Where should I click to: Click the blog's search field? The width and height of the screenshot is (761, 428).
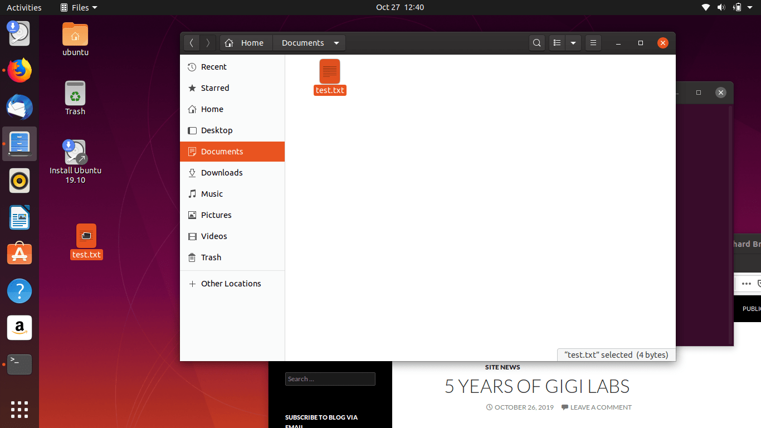(330, 378)
